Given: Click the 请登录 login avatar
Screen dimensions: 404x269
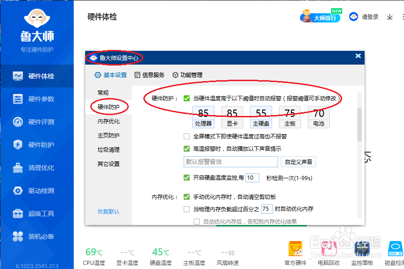Looking at the screenshot, I should pos(354,17).
